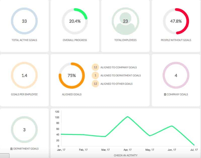Click the 100 value on y-axis
This screenshot has height=158, width=201.
click(x=57, y=117)
